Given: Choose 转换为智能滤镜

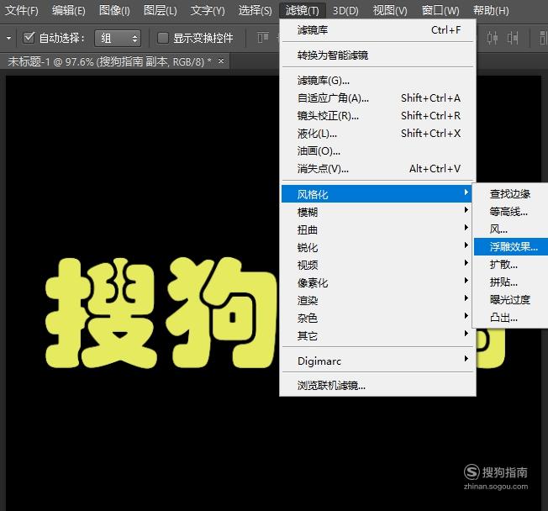Looking at the screenshot, I should 377,55.
